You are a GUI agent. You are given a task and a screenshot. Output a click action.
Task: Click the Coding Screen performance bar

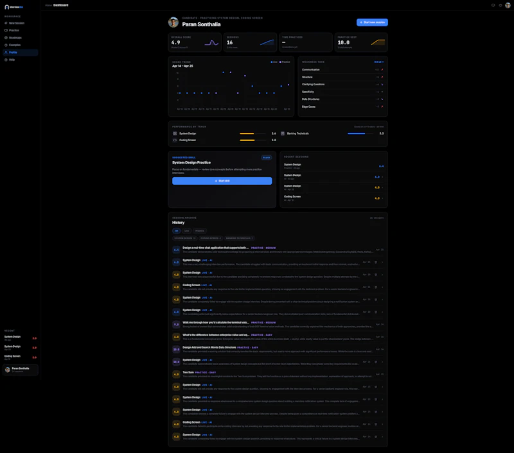click(x=253, y=140)
